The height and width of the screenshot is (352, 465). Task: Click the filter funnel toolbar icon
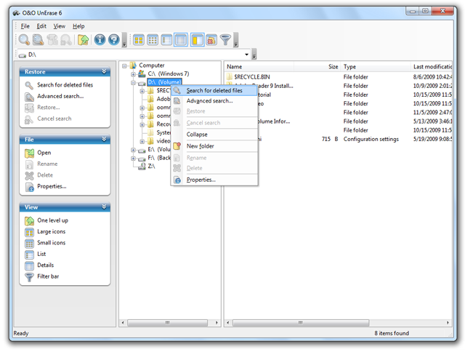pos(225,40)
